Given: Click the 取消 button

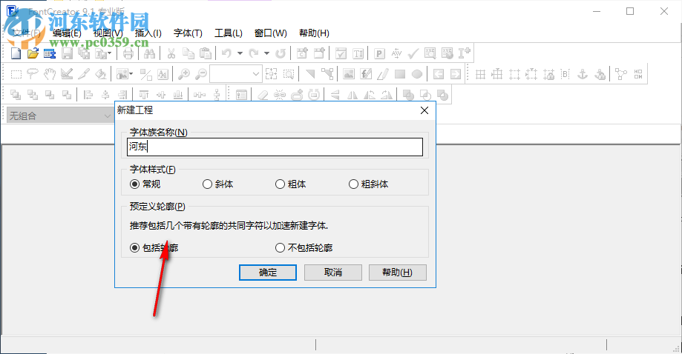Looking at the screenshot, I should [333, 273].
